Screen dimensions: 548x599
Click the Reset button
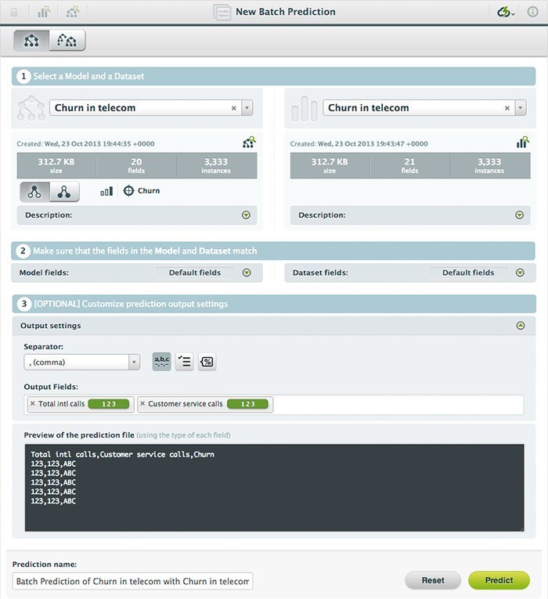[433, 580]
